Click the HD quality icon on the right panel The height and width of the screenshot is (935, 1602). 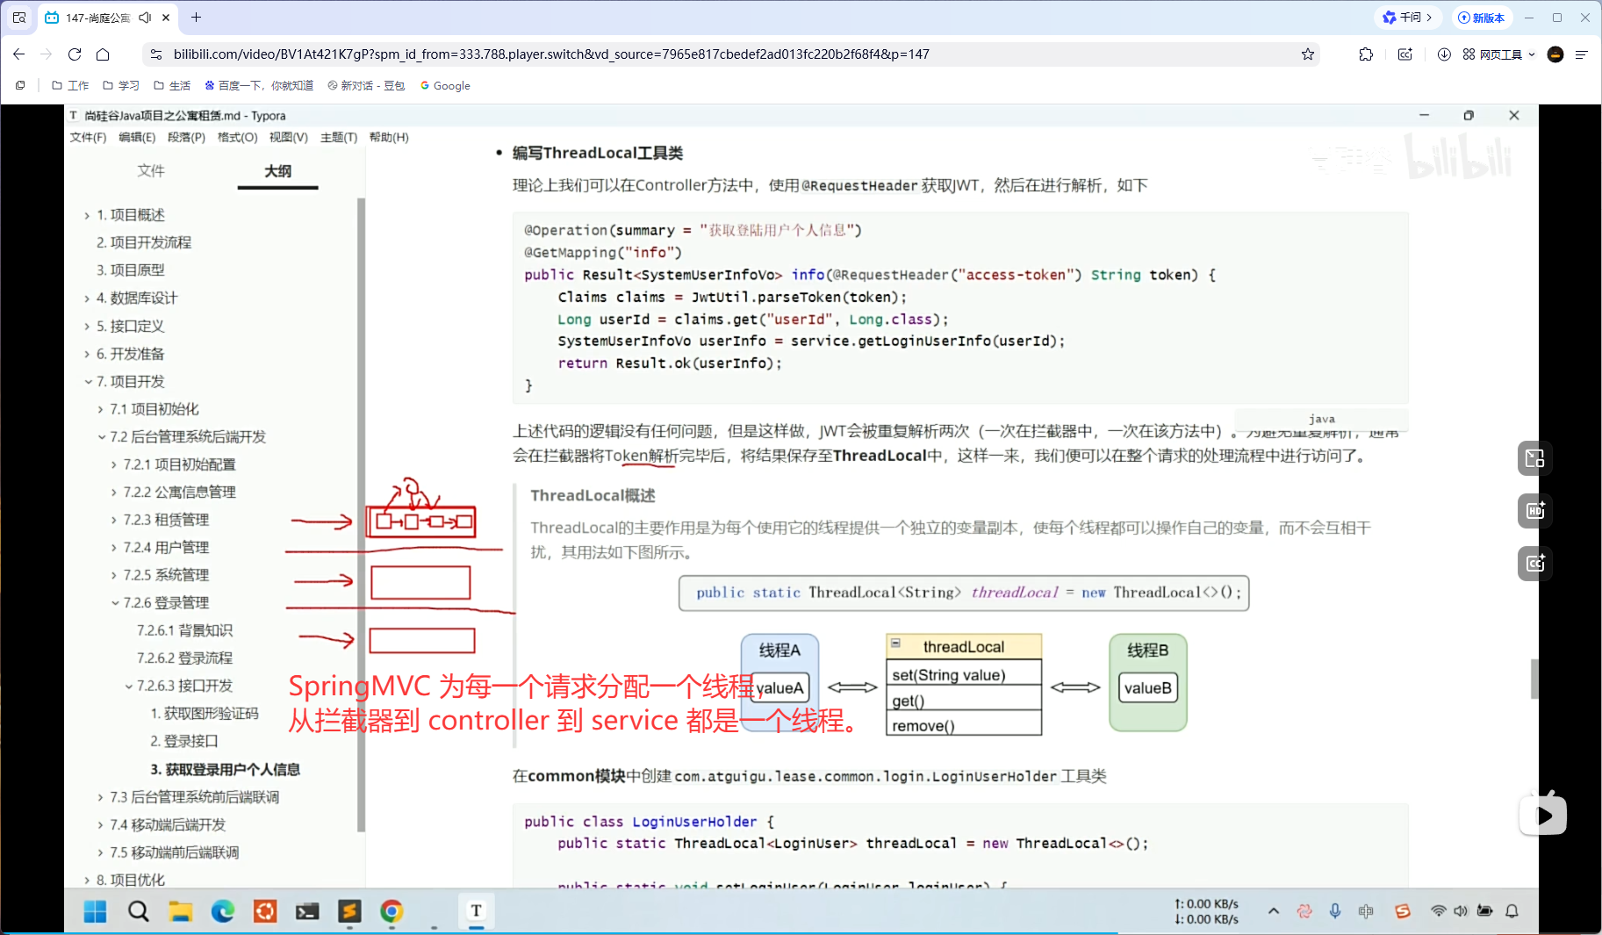click(x=1534, y=511)
